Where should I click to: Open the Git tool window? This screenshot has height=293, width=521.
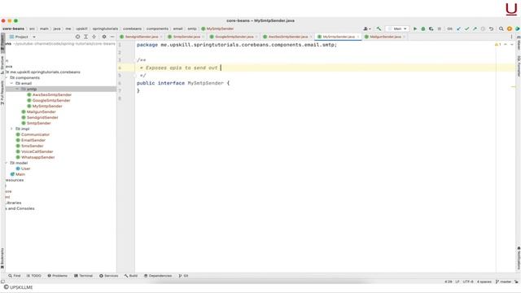tap(183, 276)
